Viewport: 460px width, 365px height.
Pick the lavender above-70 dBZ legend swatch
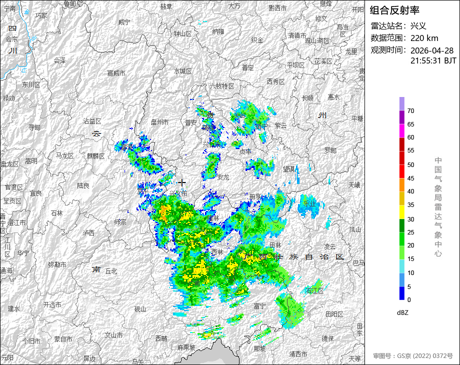(402, 104)
